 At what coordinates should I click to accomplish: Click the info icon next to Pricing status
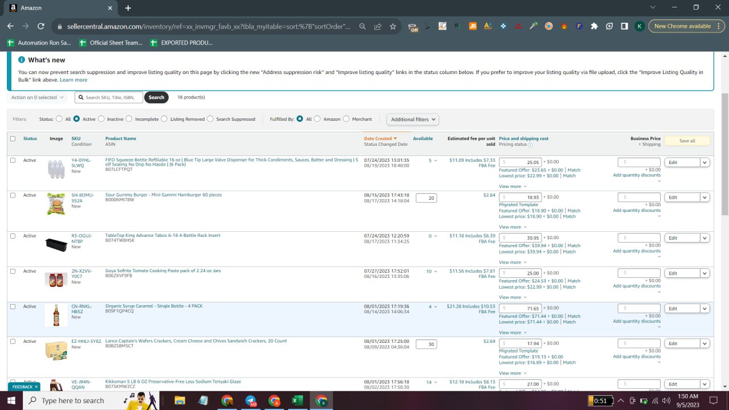[530, 145]
